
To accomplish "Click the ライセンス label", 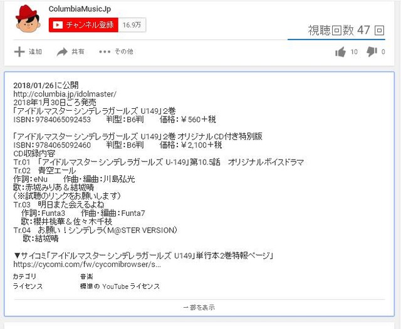I will (x=28, y=286).
